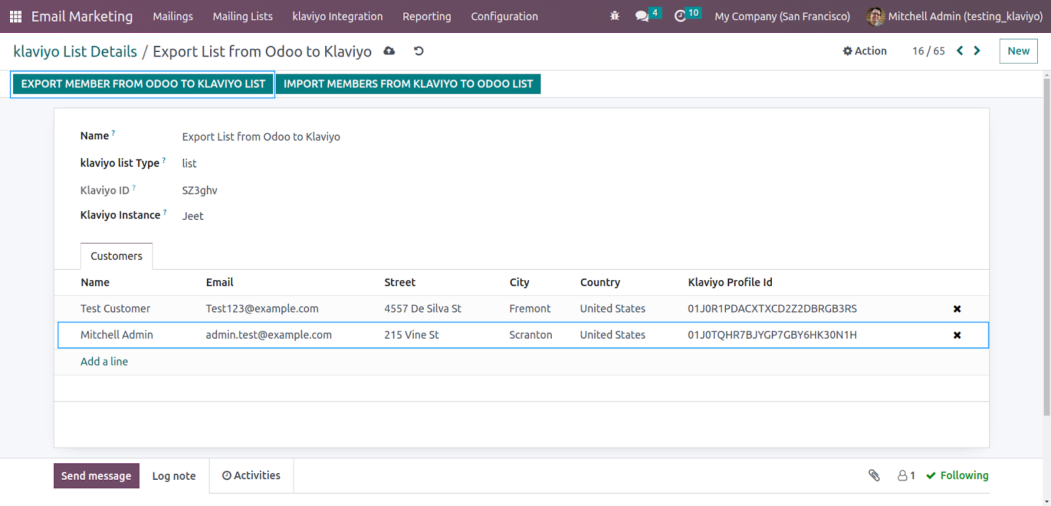This screenshot has width=1051, height=506.
Task: Open the Action gear dropdown
Action: pos(864,51)
